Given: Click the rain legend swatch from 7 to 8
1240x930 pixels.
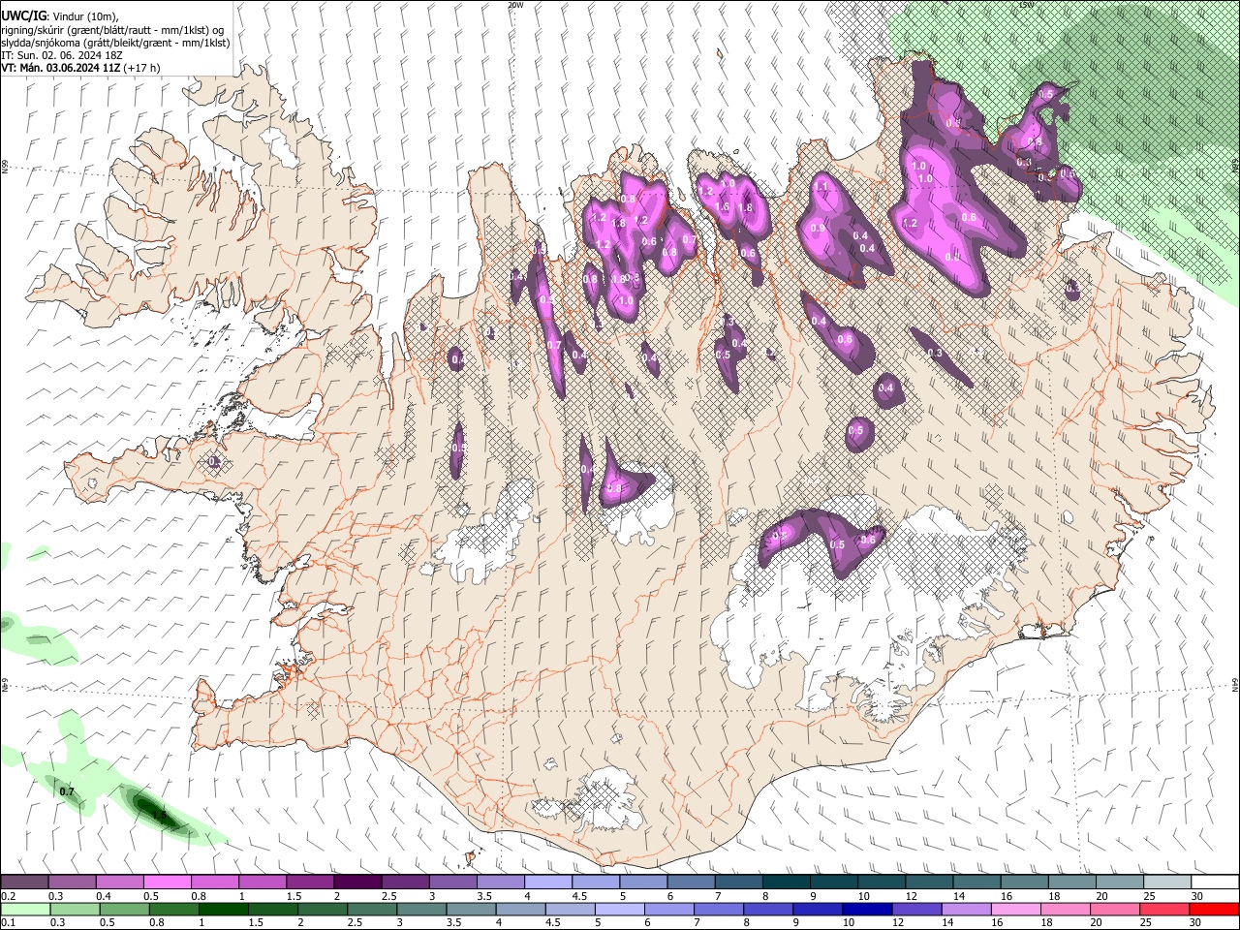Looking at the screenshot, I should pos(718,909).
